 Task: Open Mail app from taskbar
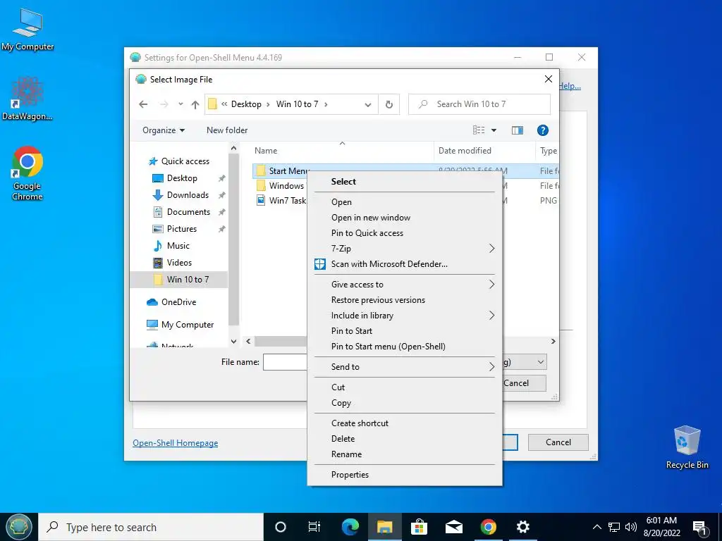[x=453, y=527]
